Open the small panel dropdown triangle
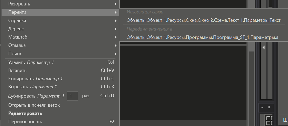The height and width of the screenshot is (126, 288). (x=262, y=108)
